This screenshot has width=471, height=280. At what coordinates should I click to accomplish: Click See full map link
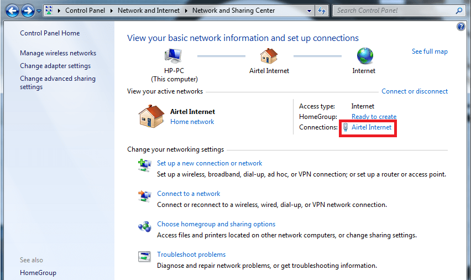click(x=430, y=51)
